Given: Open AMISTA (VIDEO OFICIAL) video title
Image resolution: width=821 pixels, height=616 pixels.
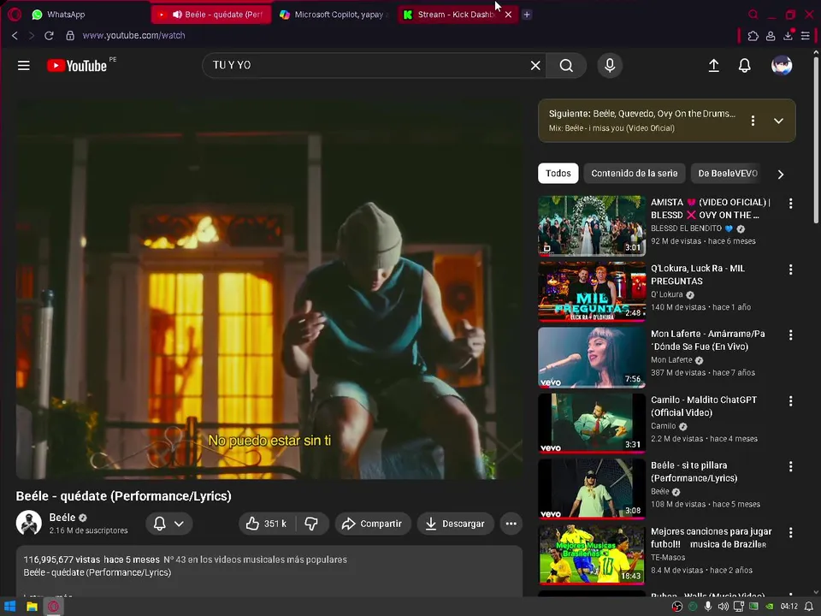Looking at the screenshot, I should (x=710, y=209).
